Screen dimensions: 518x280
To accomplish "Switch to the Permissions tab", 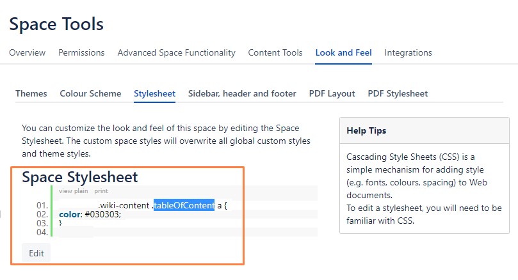I will [x=81, y=53].
